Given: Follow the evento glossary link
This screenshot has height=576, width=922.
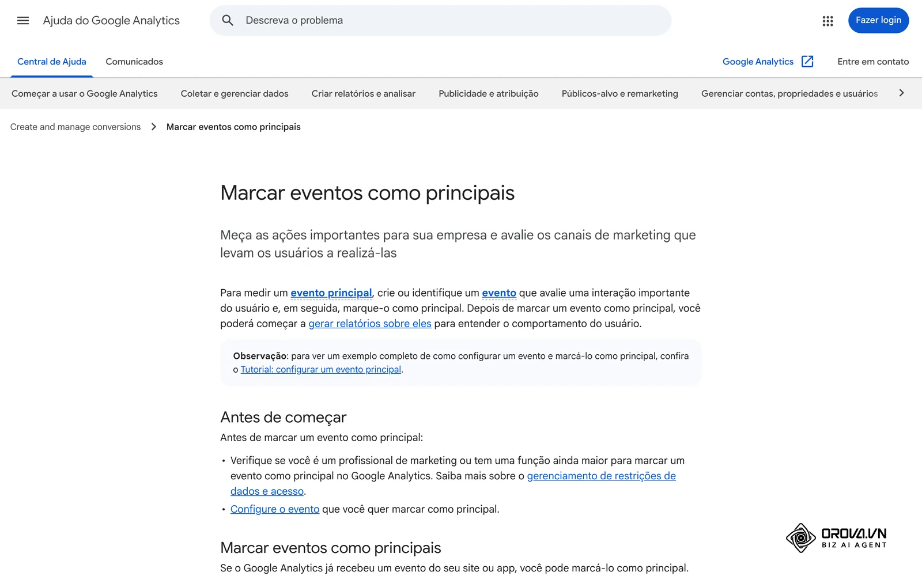Looking at the screenshot, I should pos(499,293).
